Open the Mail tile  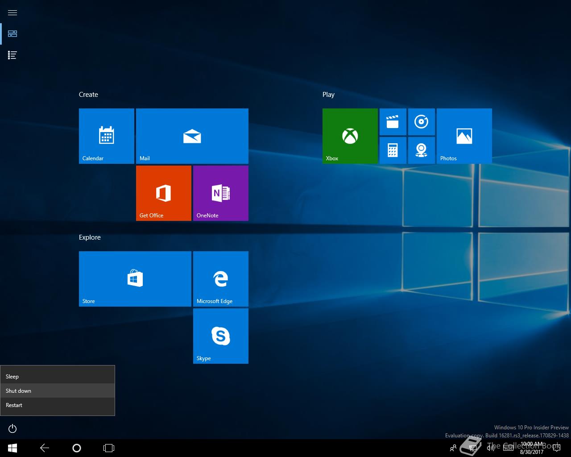tap(192, 136)
